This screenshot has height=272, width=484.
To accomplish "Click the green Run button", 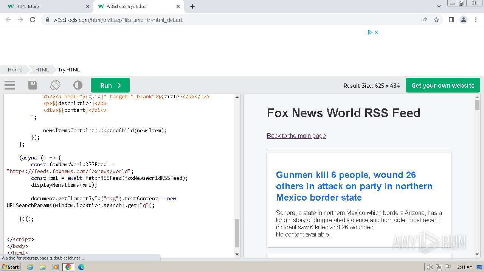I will (110, 85).
